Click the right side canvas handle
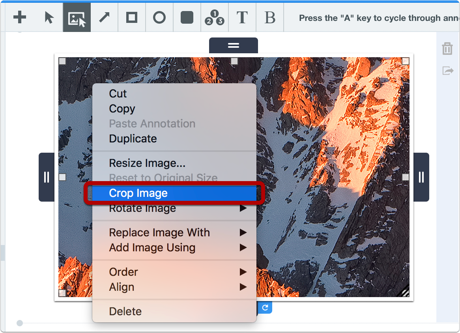 (x=421, y=177)
